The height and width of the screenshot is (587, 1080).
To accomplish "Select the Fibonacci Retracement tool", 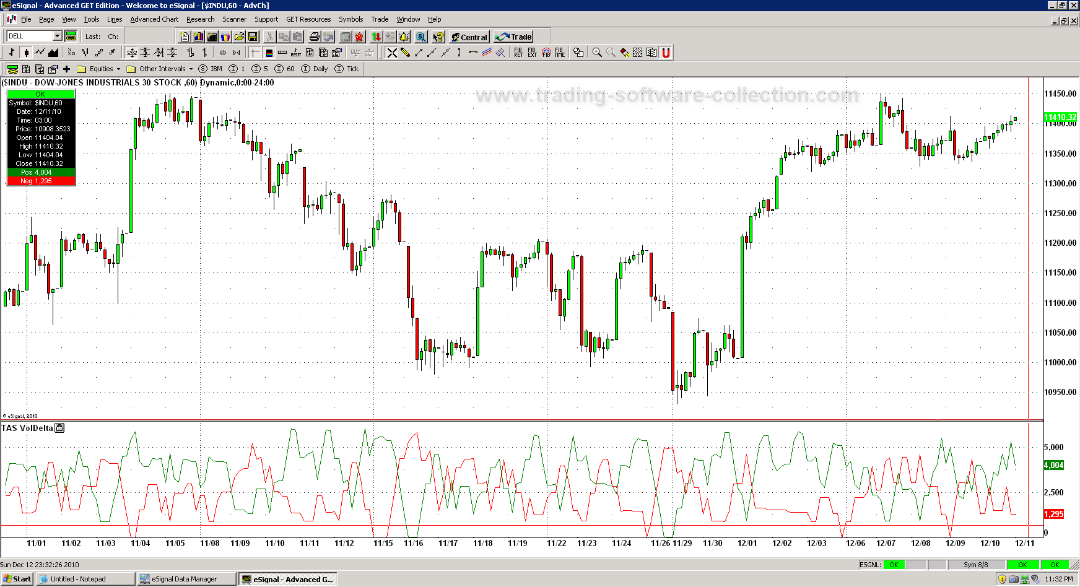I will (518, 53).
